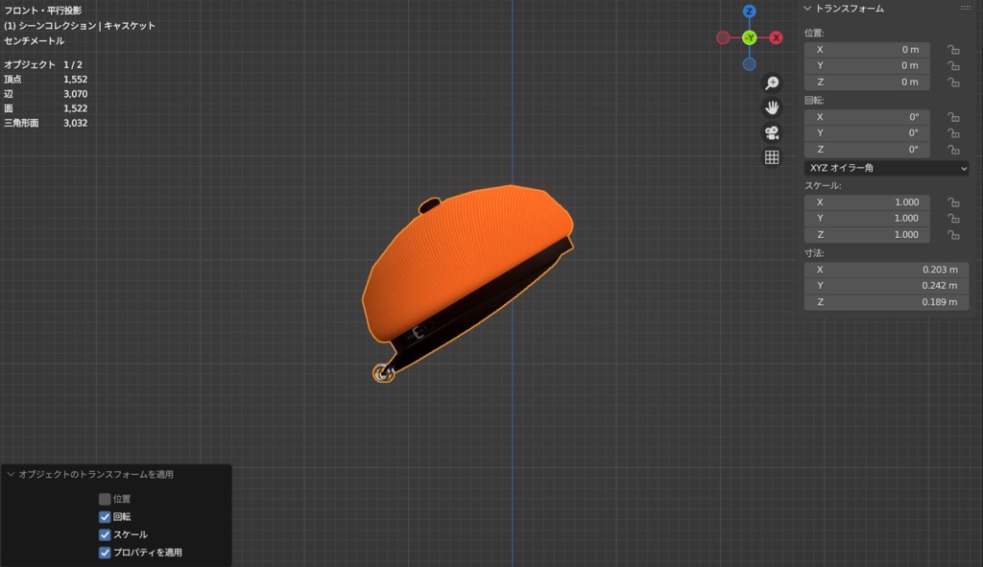Lock the location Y value

tap(953, 66)
